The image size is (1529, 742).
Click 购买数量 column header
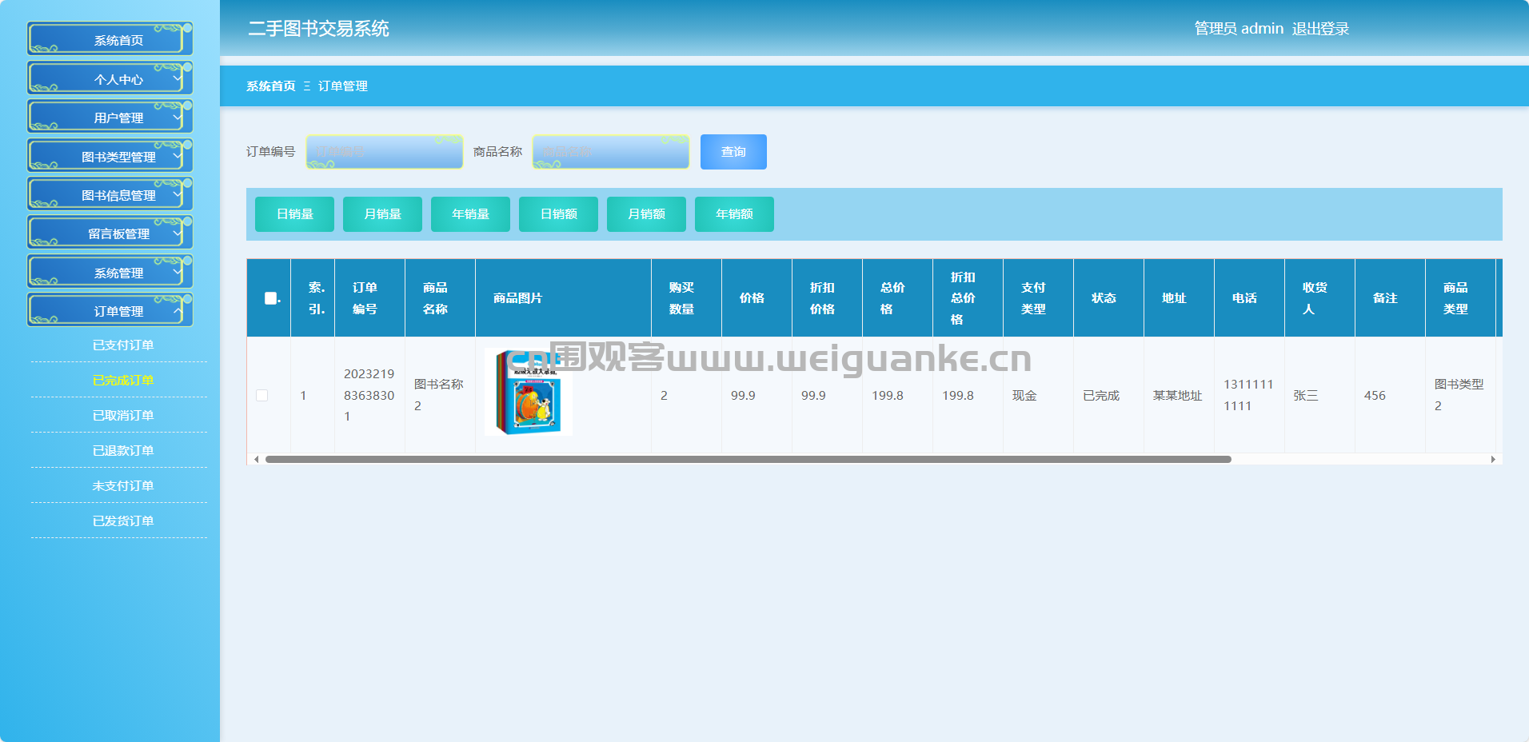click(686, 297)
